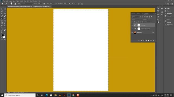
Task: Open the Filter menu
Action: coord(25,1)
